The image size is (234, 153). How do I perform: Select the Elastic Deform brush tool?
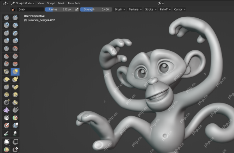click(6, 79)
